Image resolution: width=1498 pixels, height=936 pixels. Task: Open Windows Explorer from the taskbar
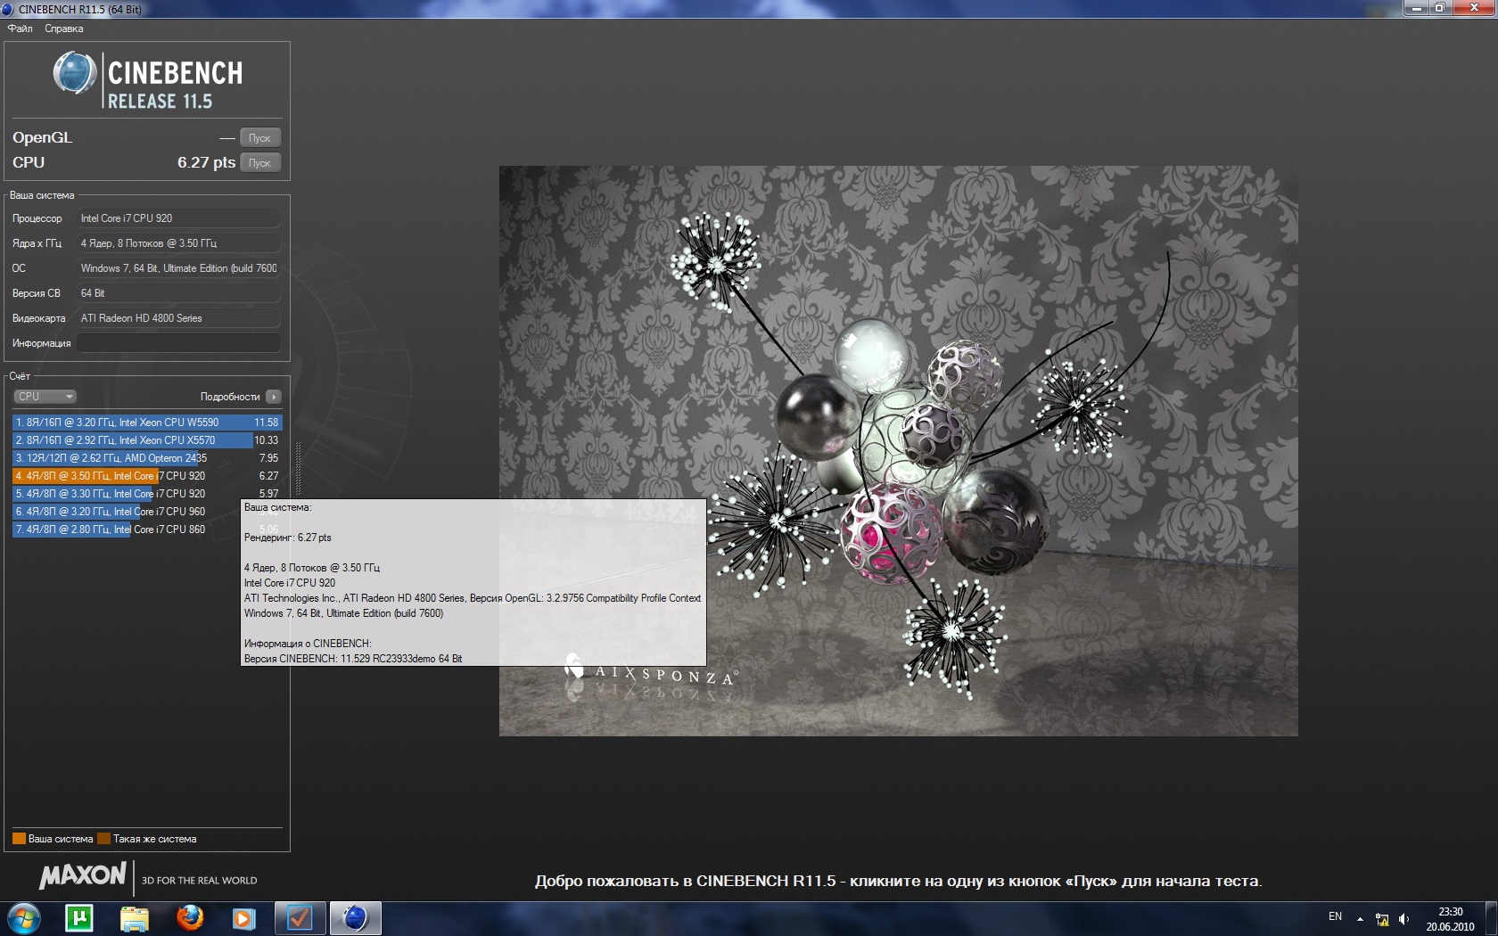point(135,918)
